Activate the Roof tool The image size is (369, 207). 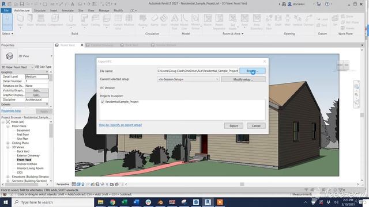click(x=84, y=21)
